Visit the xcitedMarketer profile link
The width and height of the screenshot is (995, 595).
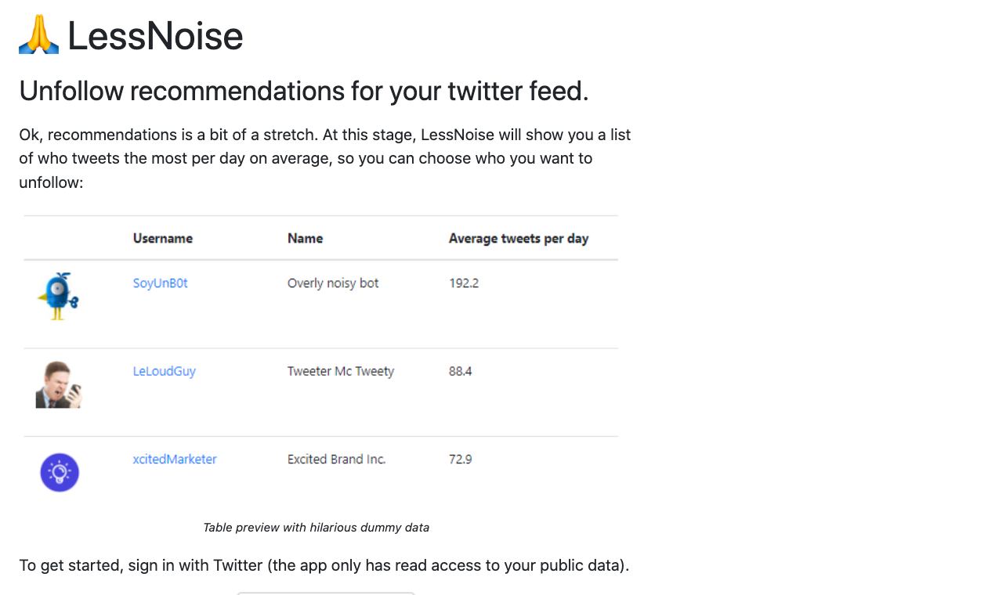(175, 460)
